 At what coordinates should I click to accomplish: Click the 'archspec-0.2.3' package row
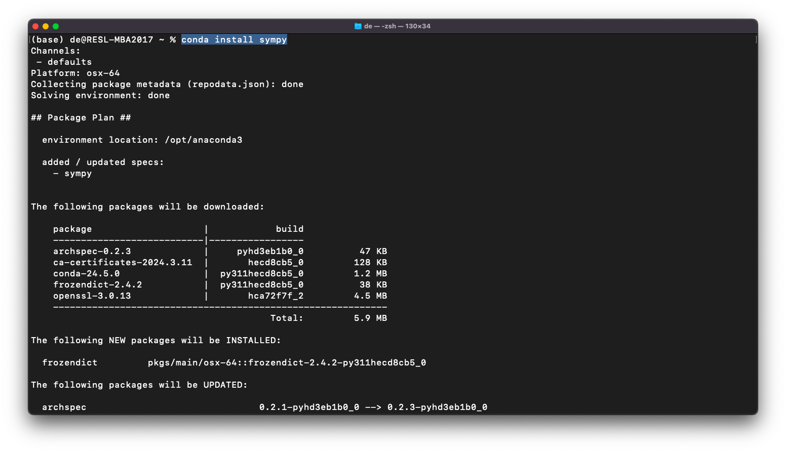coord(92,251)
